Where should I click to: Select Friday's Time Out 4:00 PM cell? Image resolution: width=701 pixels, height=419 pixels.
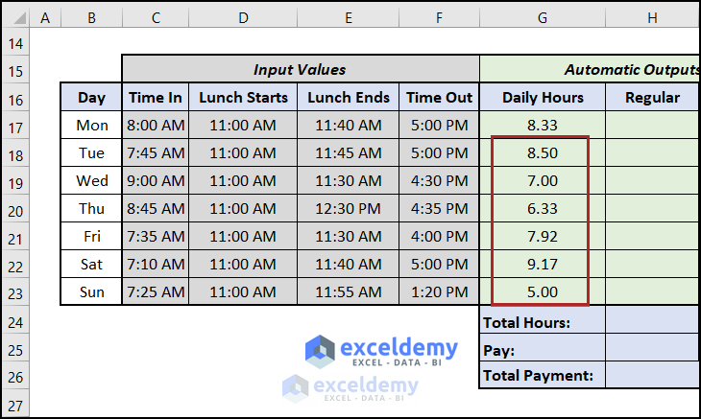[x=439, y=236]
